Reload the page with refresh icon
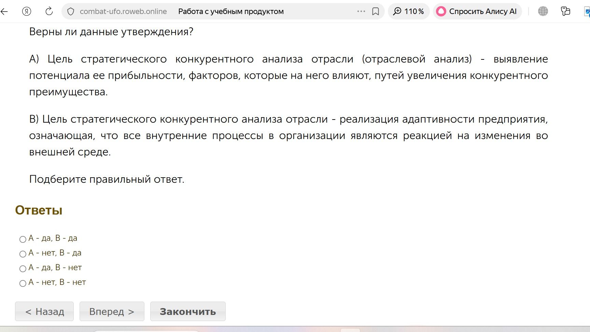The image size is (590, 332). tap(49, 11)
